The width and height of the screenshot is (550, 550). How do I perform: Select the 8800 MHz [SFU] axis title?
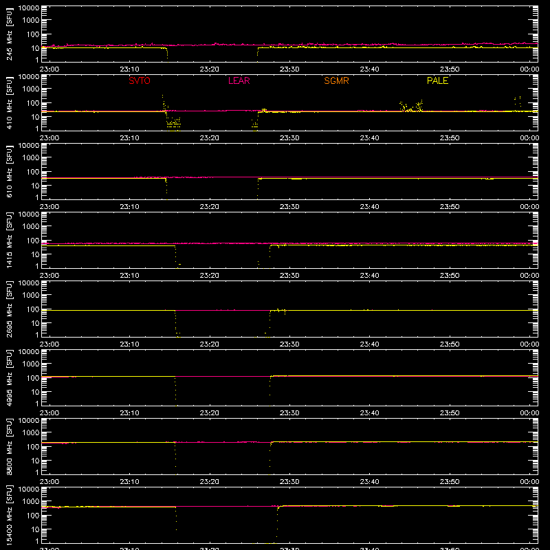click(x=10, y=446)
